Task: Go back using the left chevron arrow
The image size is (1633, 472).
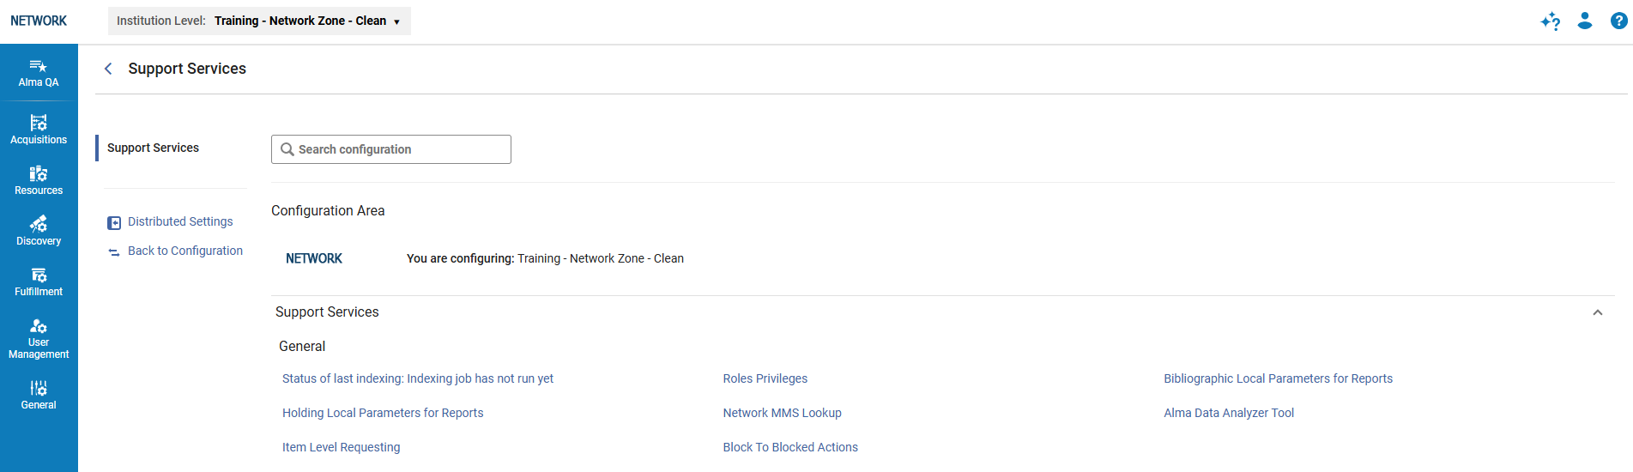Action: [108, 69]
